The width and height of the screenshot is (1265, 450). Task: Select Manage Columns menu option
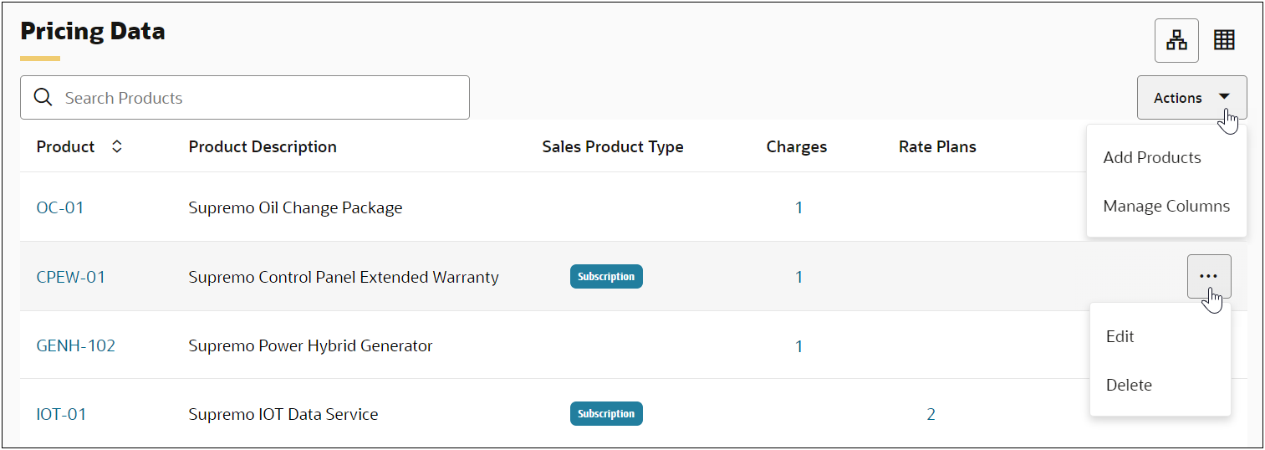tap(1166, 206)
